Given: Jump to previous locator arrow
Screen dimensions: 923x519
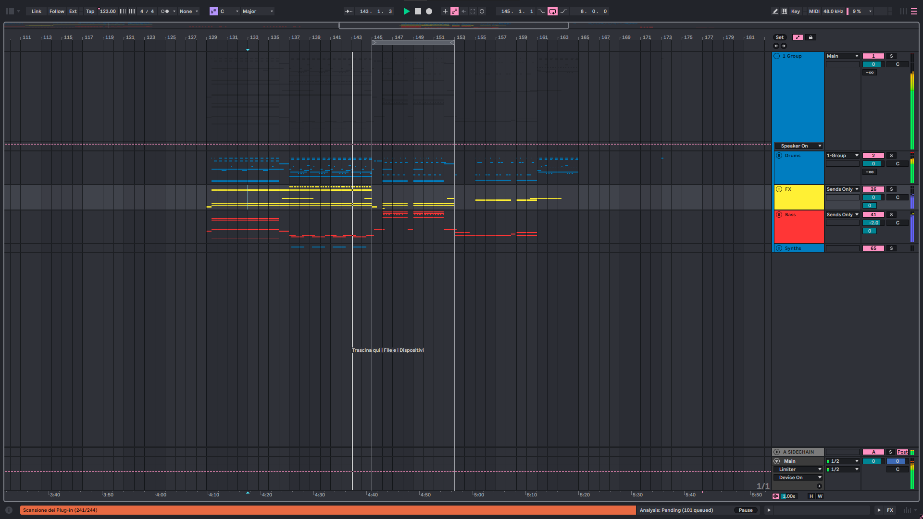Looking at the screenshot, I should (x=776, y=46).
